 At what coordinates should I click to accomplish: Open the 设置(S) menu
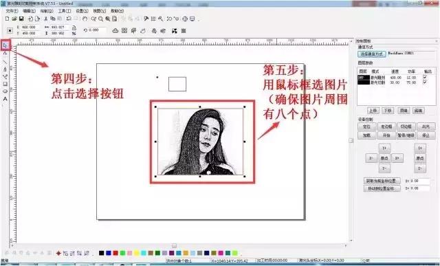(x=82, y=11)
